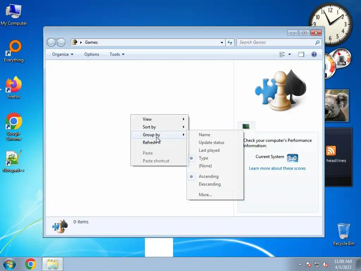This screenshot has width=361, height=271.
Task: Open My Computer desktop icon
Action: coord(14,15)
